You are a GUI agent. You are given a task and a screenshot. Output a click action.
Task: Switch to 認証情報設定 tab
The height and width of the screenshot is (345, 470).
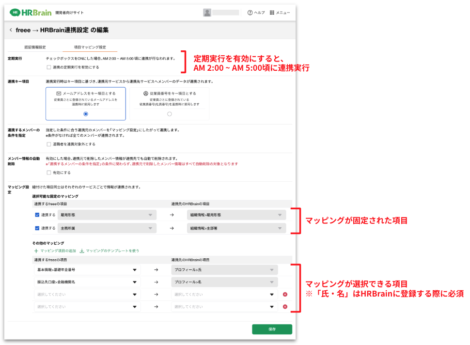tap(35, 47)
